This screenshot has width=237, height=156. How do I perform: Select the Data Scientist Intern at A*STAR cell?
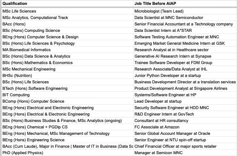(x=185, y=30)
